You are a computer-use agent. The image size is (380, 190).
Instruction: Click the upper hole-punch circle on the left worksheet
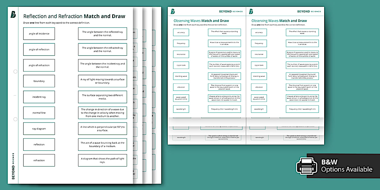tap(15, 71)
